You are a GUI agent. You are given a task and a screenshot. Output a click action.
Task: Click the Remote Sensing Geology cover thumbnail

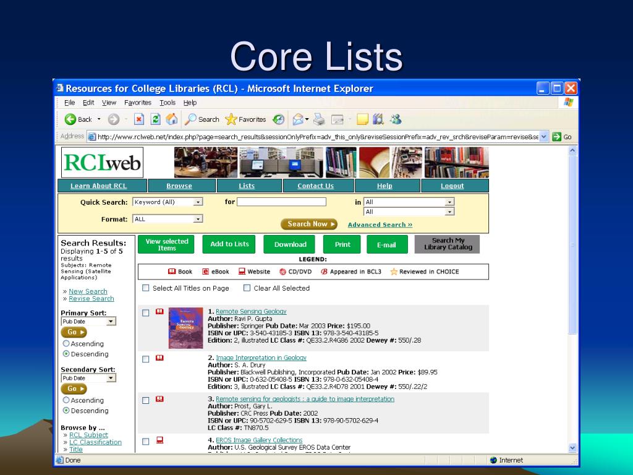(185, 328)
